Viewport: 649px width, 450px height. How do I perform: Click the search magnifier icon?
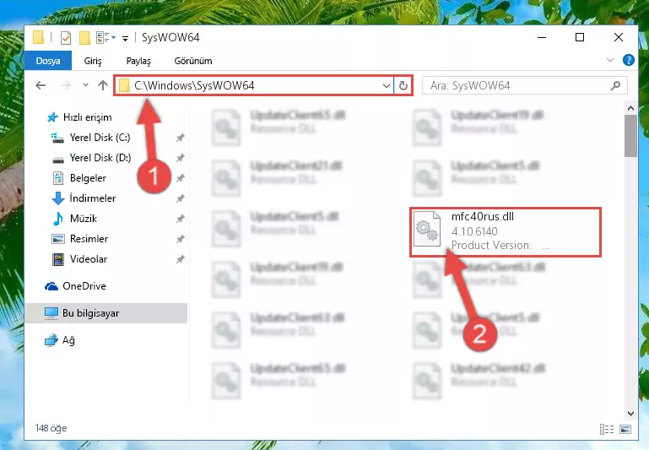coord(615,86)
